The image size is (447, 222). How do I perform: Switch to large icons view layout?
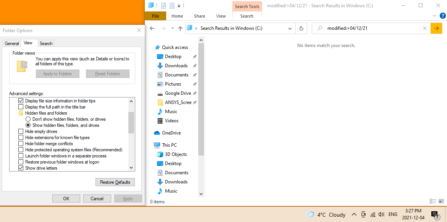tap(442, 201)
